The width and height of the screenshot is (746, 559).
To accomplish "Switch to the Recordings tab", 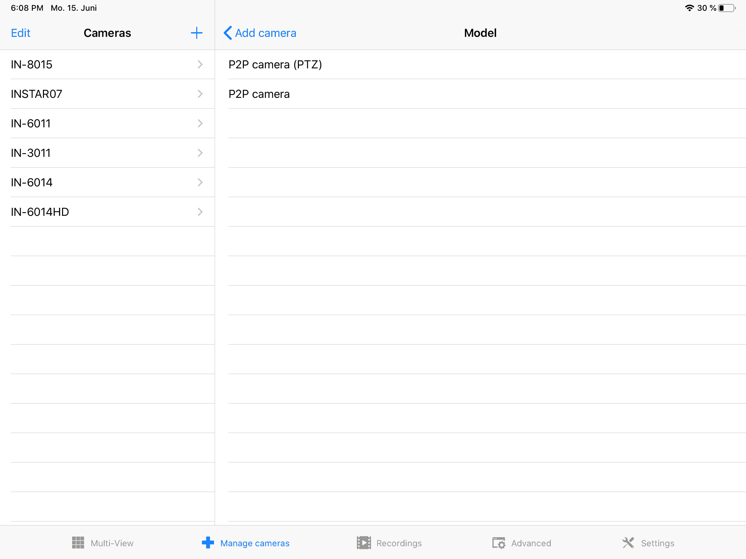I will point(398,543).
